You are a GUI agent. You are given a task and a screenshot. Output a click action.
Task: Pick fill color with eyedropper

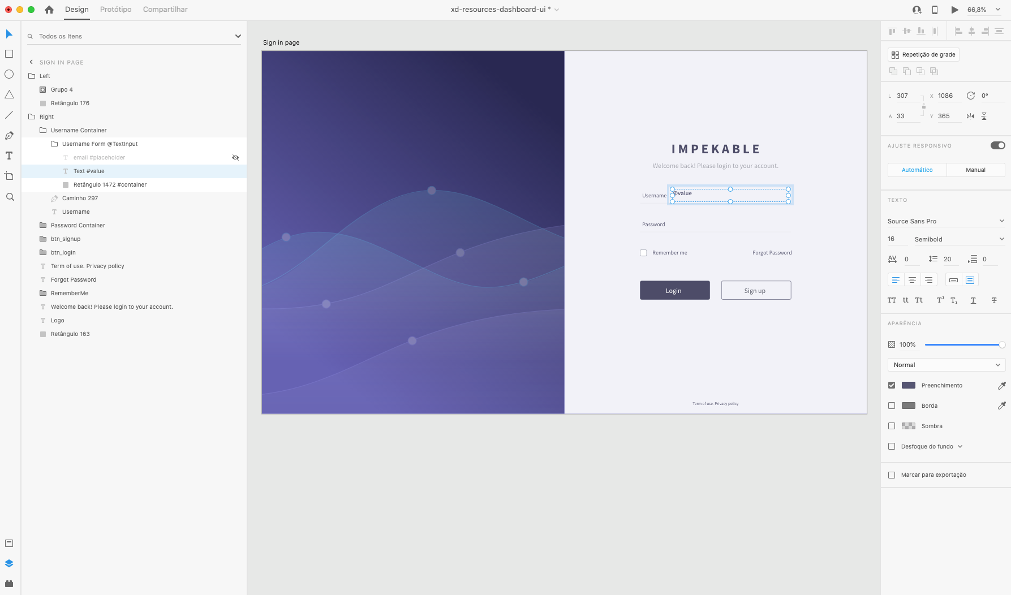1001,385
